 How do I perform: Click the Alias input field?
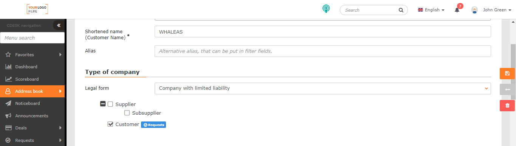coord(322,51)
